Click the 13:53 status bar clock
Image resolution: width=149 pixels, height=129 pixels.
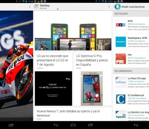point(110,1)
